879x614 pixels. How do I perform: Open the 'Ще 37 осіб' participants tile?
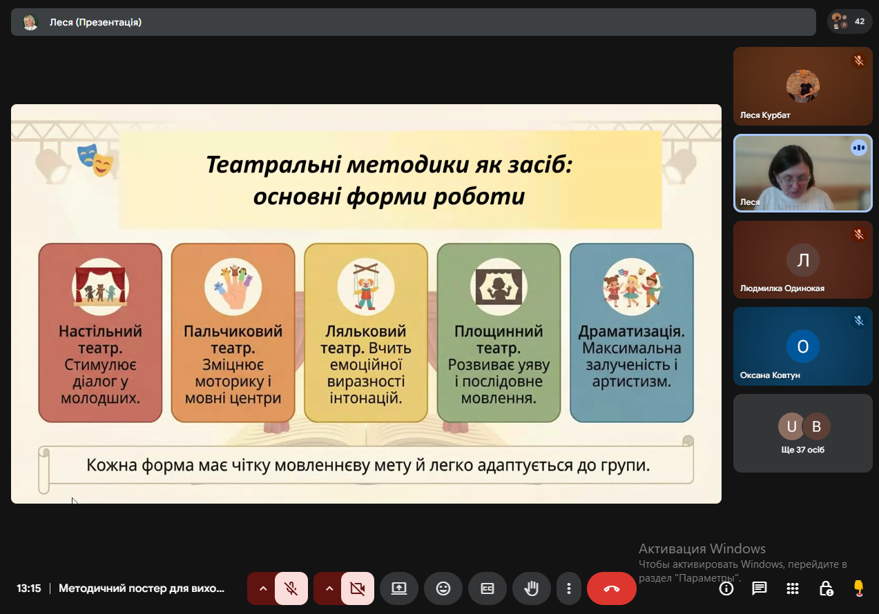pos(802,433)
